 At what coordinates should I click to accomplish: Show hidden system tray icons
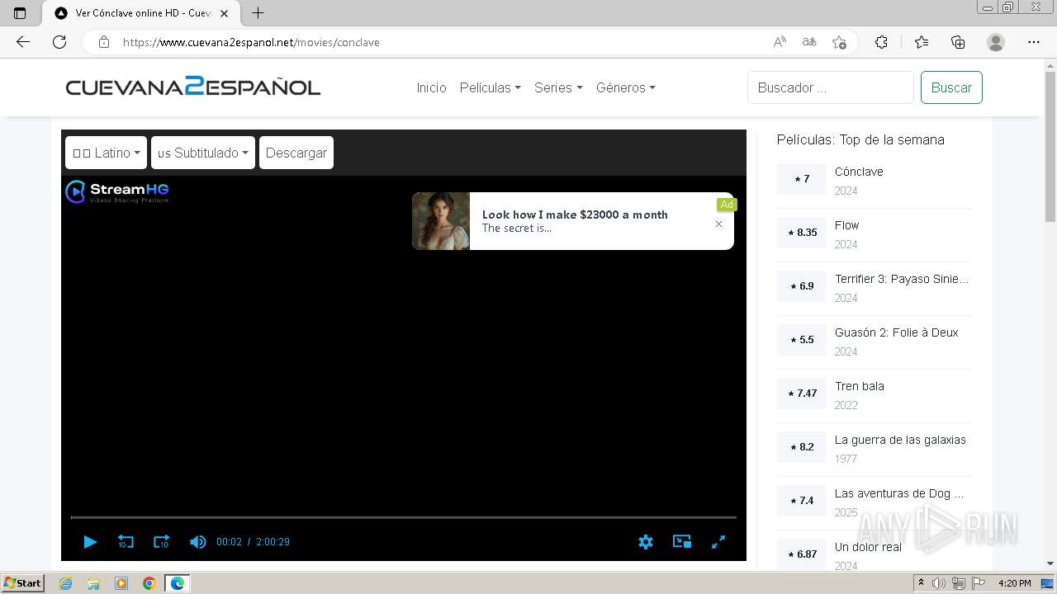(921, 583)
